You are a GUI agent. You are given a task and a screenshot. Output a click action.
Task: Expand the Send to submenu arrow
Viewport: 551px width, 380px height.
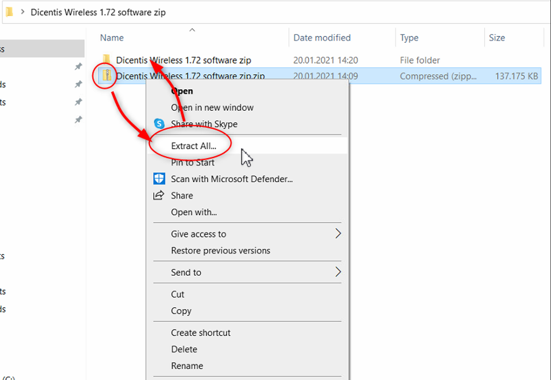point(338,272)
